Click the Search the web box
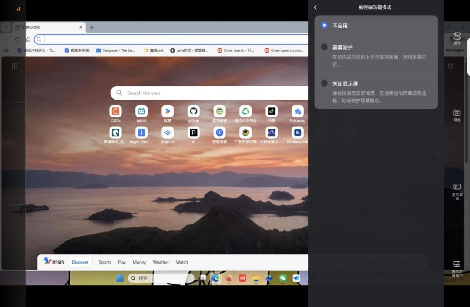Image resolution: width=470 pixels, height=307 pixels. [x=210, y=93]
